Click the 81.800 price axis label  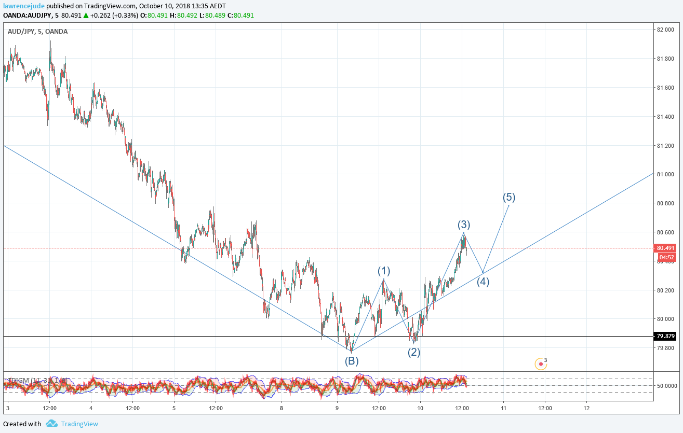[x=666, y=59]
